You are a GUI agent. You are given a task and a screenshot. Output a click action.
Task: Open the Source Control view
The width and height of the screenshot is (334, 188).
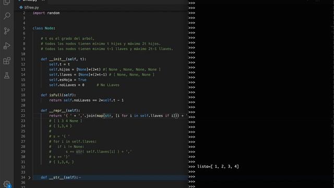point(7,31)
